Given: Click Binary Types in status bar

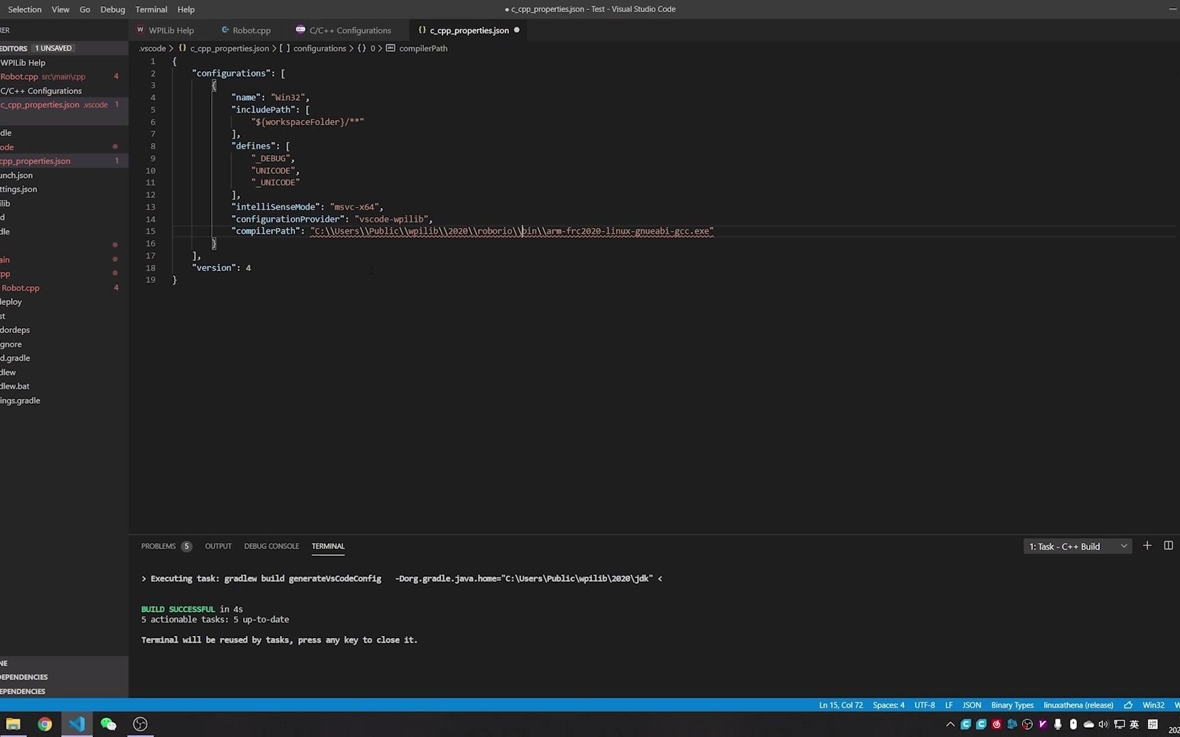Looking at the screenshot, I should tap(1012, 705).
